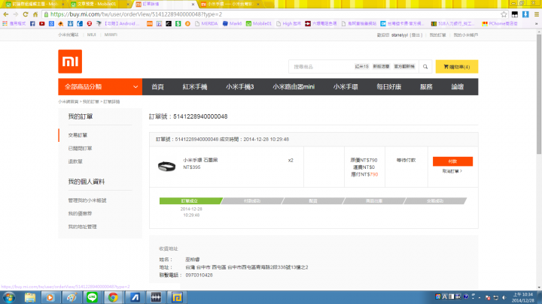
Task: Open 我的優惠券 sidebar link
Action: (x=80, y=214)
